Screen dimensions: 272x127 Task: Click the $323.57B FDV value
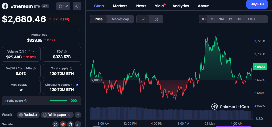tap(62, 57)
